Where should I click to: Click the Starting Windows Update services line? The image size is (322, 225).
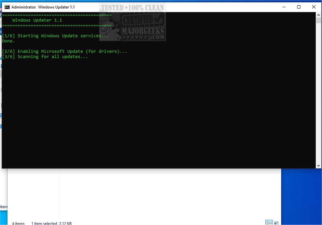tap(55, 36)
